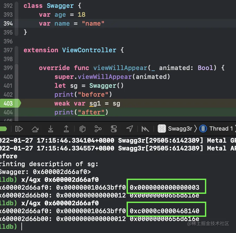
Task: Click the ViewController type in the extension
Action: 89,50
